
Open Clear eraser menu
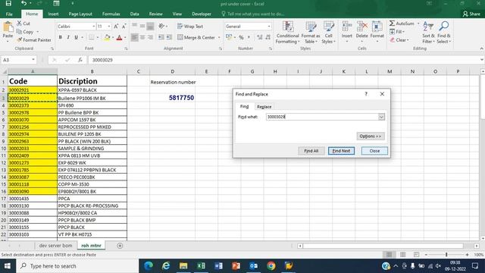coord(399,40)
